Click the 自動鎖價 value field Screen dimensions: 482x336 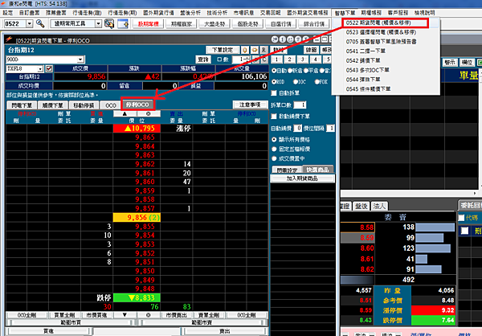point(298,128)
